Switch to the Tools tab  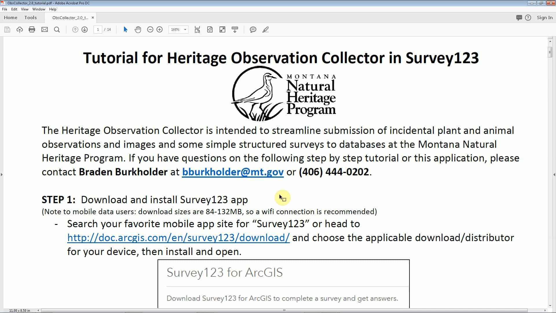(30, 18)
